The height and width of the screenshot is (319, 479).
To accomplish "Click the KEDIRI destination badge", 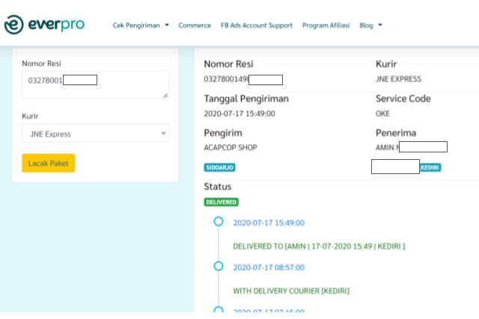I will 430,167.
